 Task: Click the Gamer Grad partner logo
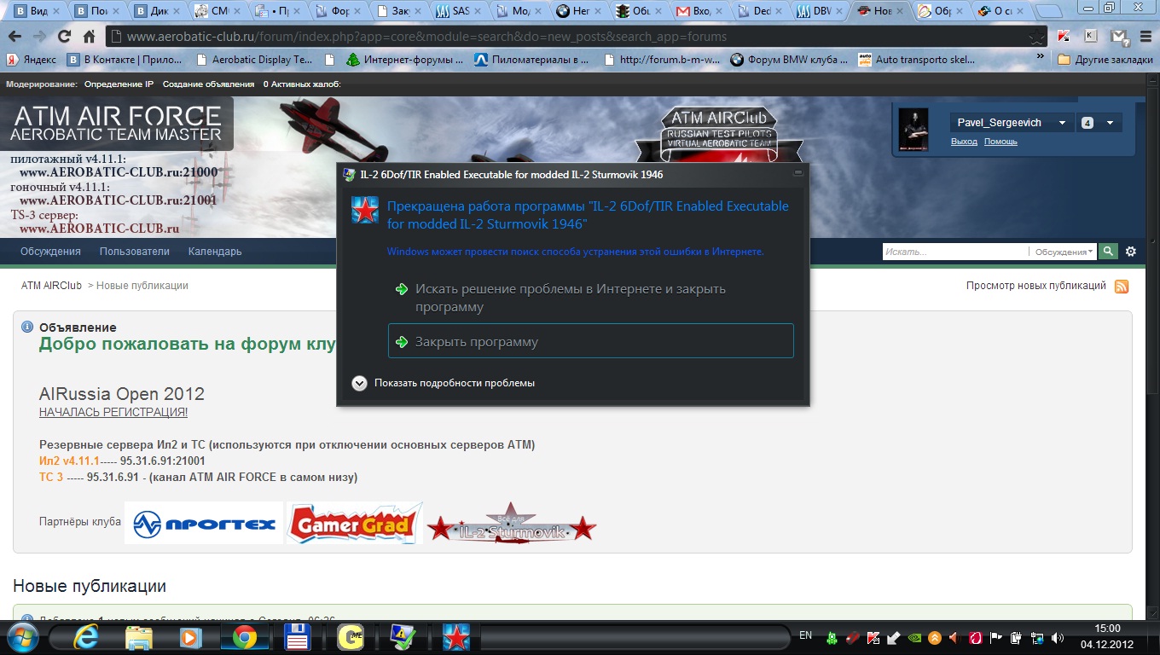click(x=355, y=523)
